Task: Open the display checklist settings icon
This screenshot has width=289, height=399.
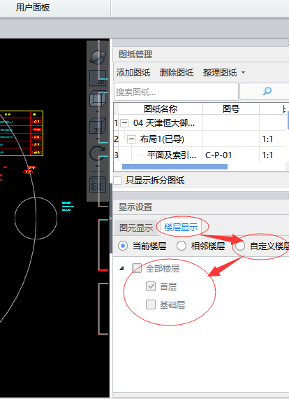Action: pyautogui.click(x=98, y=185)
